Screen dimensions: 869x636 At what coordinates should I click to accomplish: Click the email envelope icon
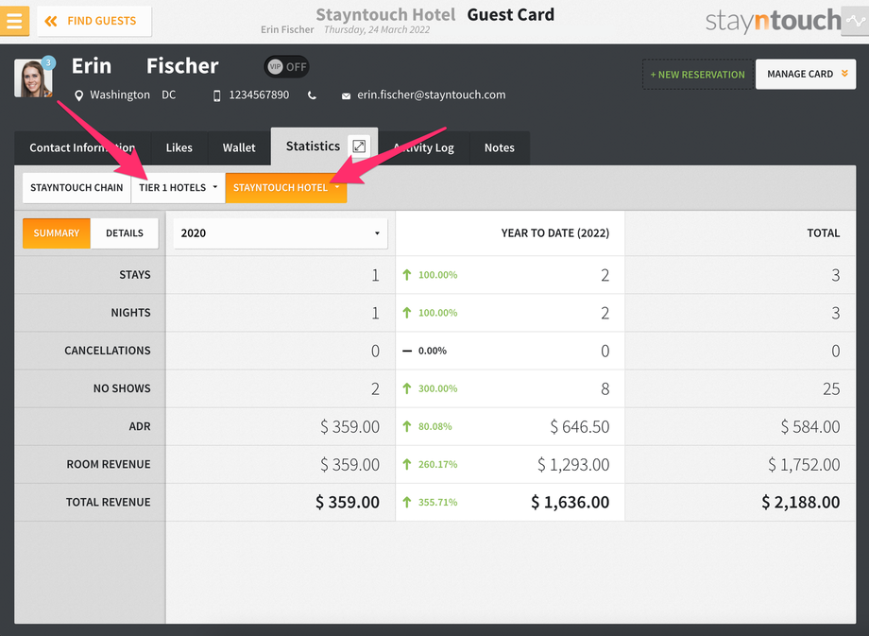pos(346,96)
